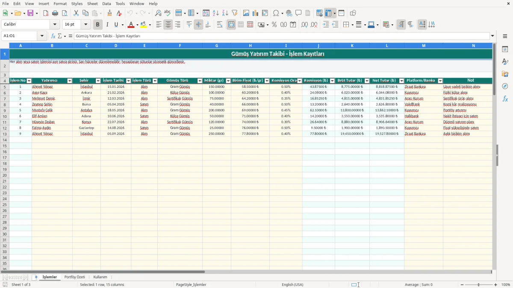Click the Clear Direct Formatting icon

[x=119, y=13]
